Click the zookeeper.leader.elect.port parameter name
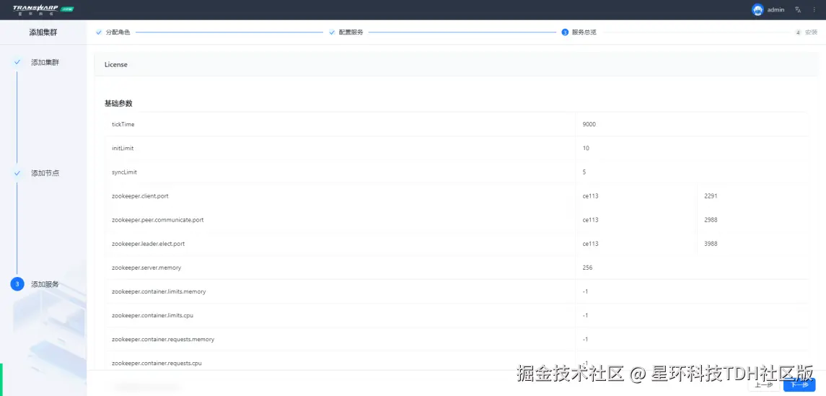Screen dimensions: 826x396 click(148, 244)
